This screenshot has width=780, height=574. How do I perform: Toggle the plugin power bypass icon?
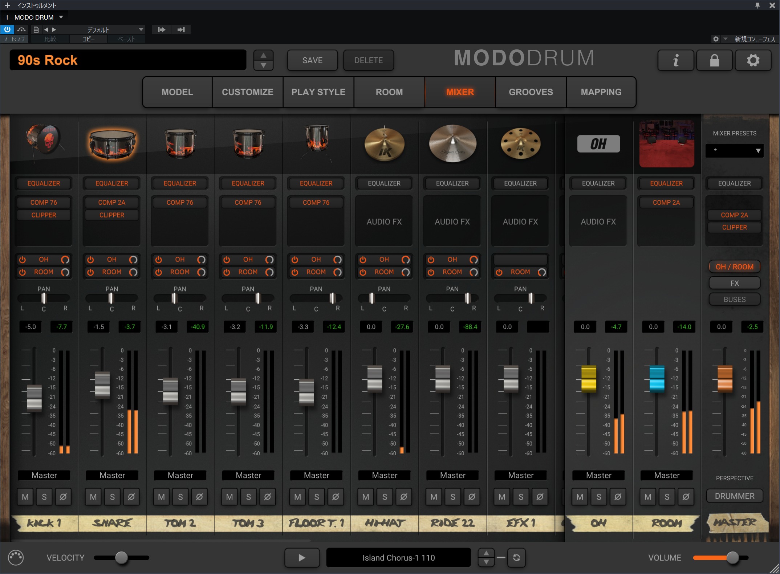(x=7, y=29)
